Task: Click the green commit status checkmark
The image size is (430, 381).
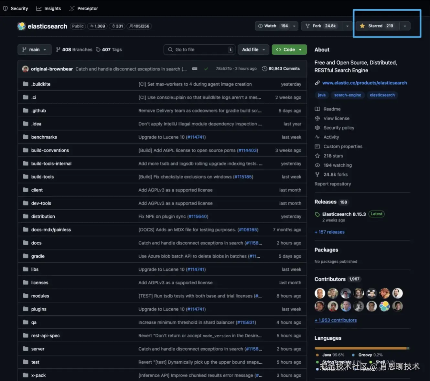Action: [x=206, y=69]
